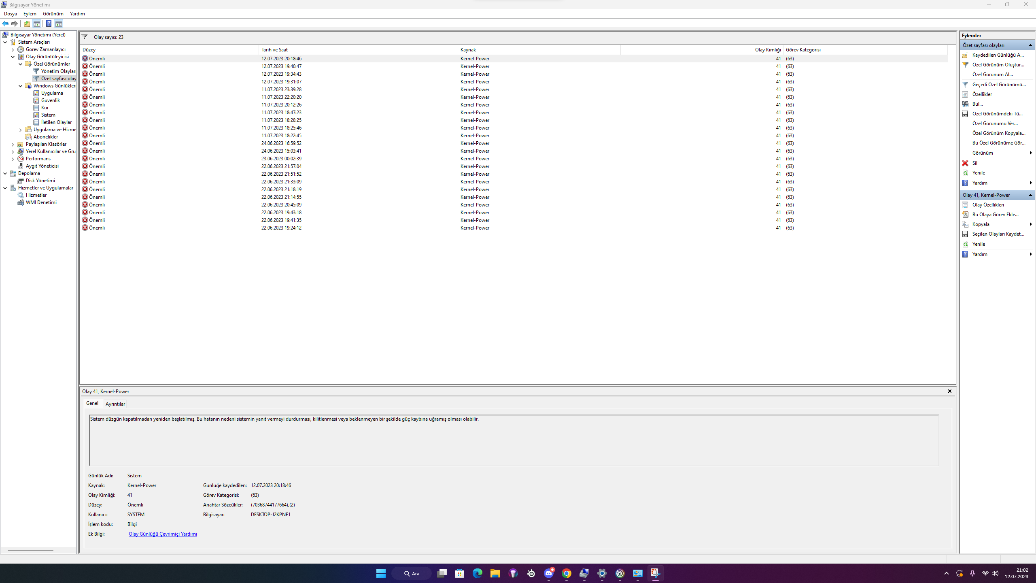This screenshot has height=583, width=1036.
Task: Expand the Görünüm submenu arrow
Action: 1030,153
